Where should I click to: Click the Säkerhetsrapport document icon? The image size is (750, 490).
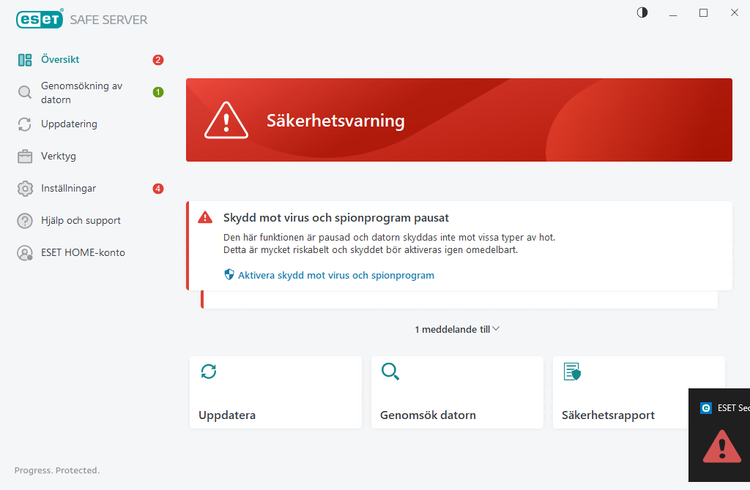coord(572,372)
